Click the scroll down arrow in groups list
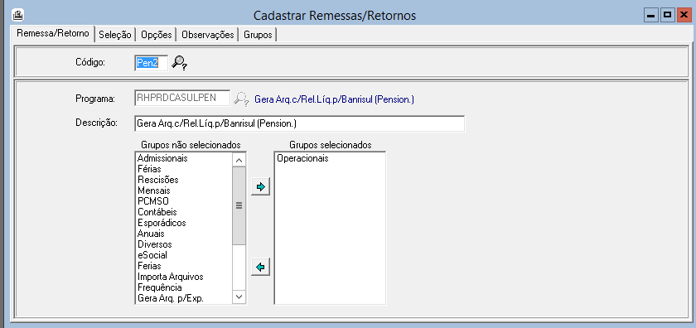This screenshot has width=696, height=328. 239,296
